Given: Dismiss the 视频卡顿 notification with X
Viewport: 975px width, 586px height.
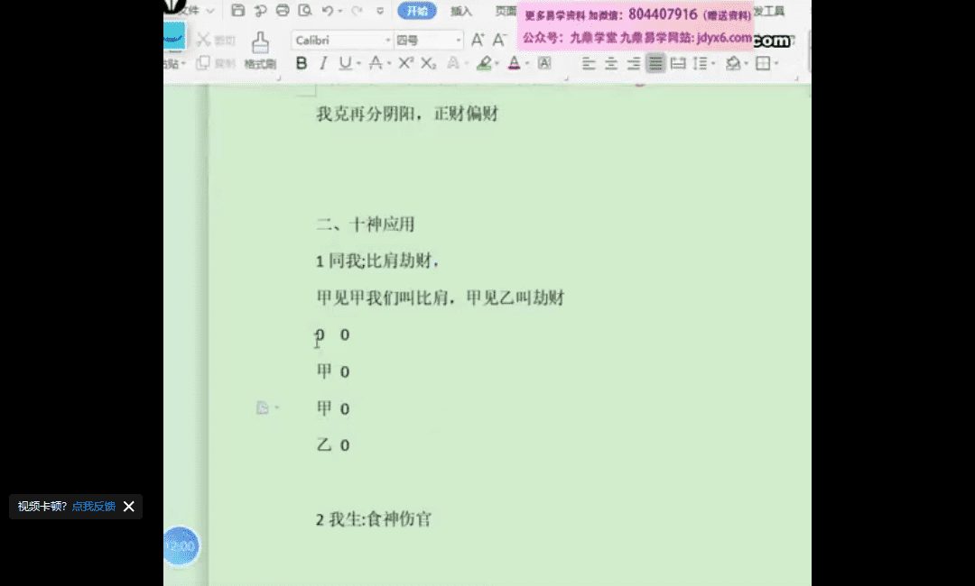Looking at the screenshot, I should 128,507.
